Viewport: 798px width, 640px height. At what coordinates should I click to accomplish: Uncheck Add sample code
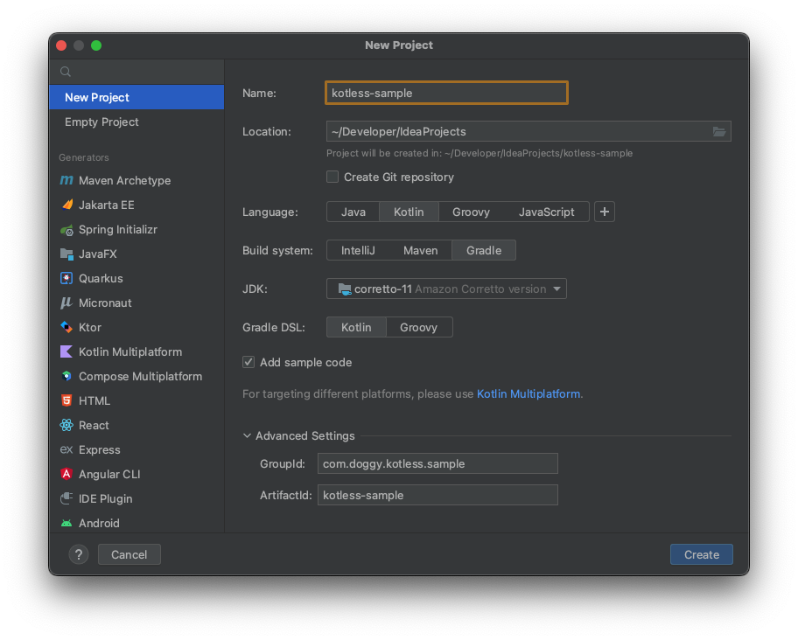pyautogui.click(x=248, y=363)
